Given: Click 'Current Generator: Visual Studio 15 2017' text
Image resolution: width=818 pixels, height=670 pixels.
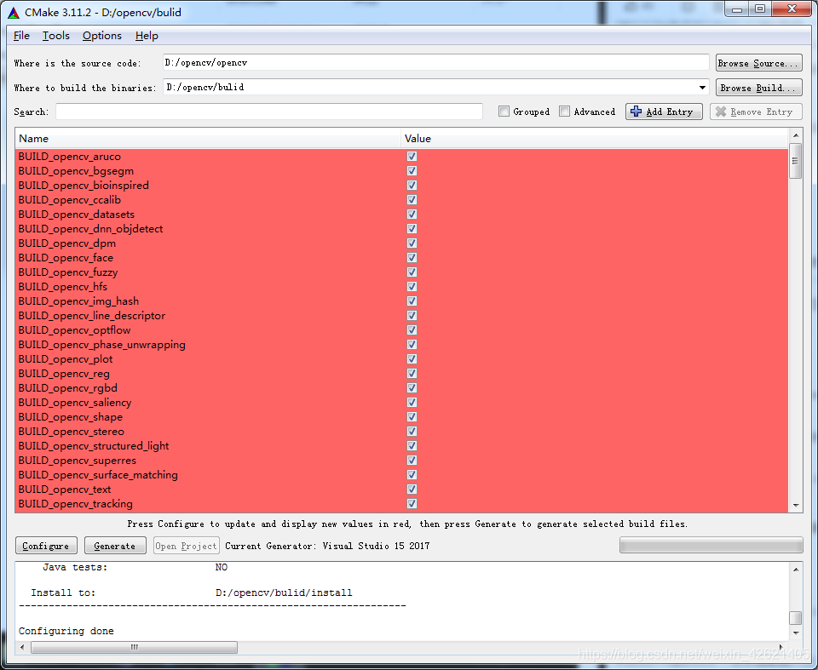Looking at the screenshot, I should (327, 546).
